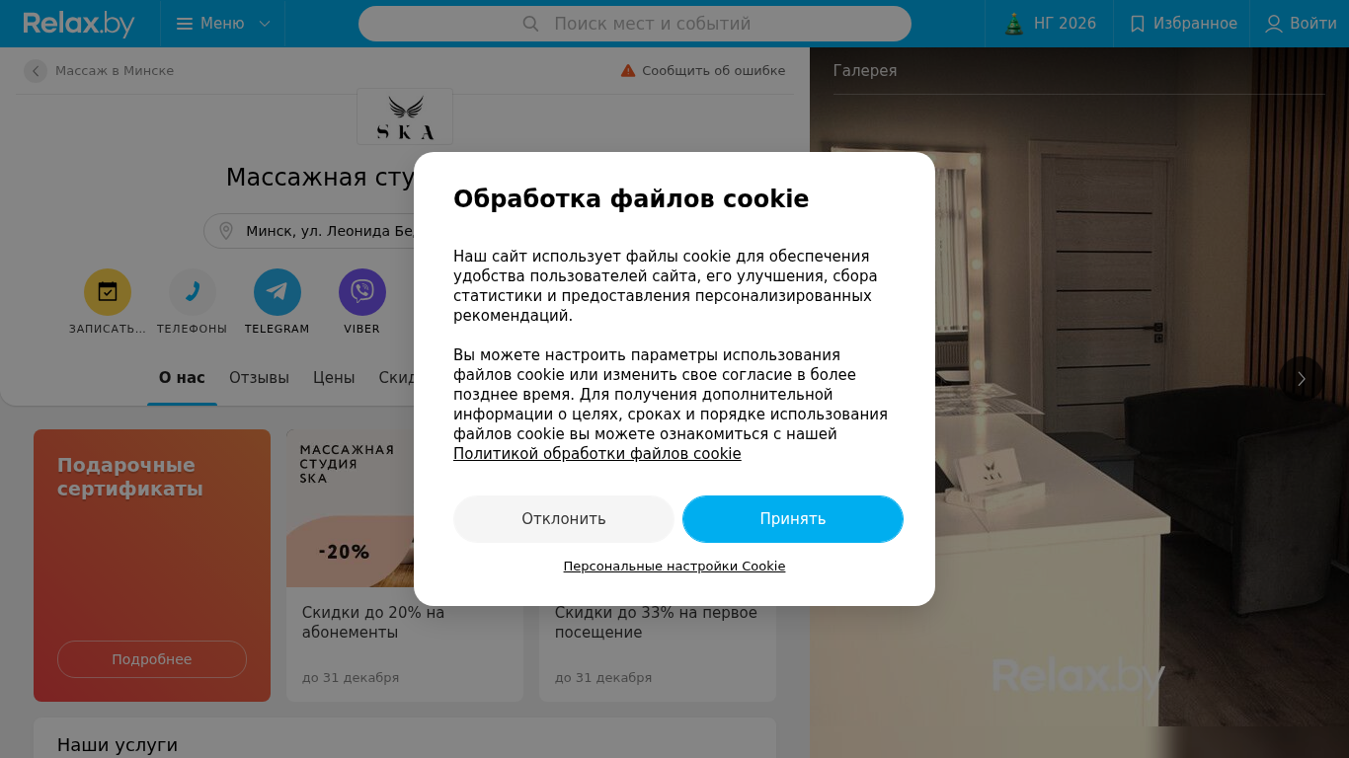
Task: Open the Viber contact icon
Action: pos(362,292)
